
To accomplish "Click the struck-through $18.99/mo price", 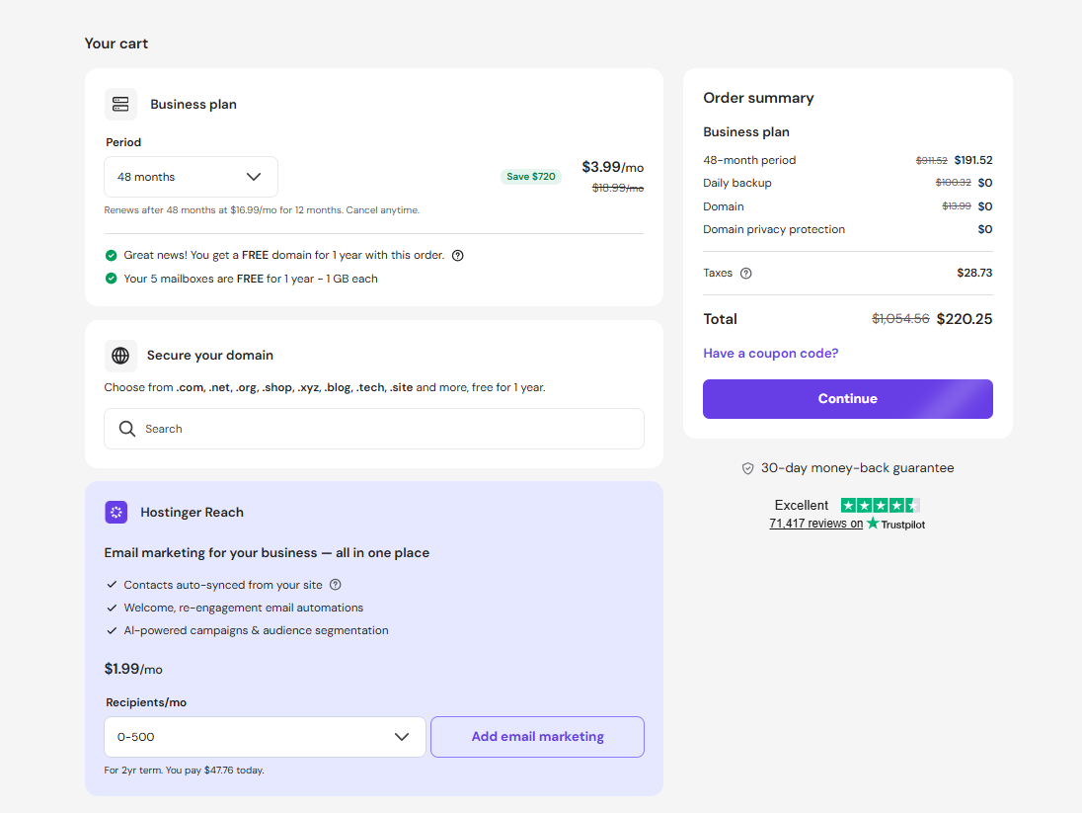I will [x=618, y=188].
